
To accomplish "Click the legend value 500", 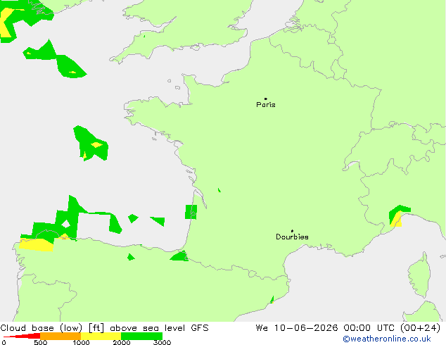I will click(40, 342).
